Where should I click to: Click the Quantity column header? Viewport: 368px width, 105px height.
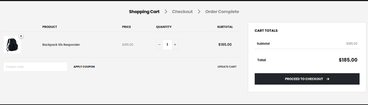click(x=164, y=27)
